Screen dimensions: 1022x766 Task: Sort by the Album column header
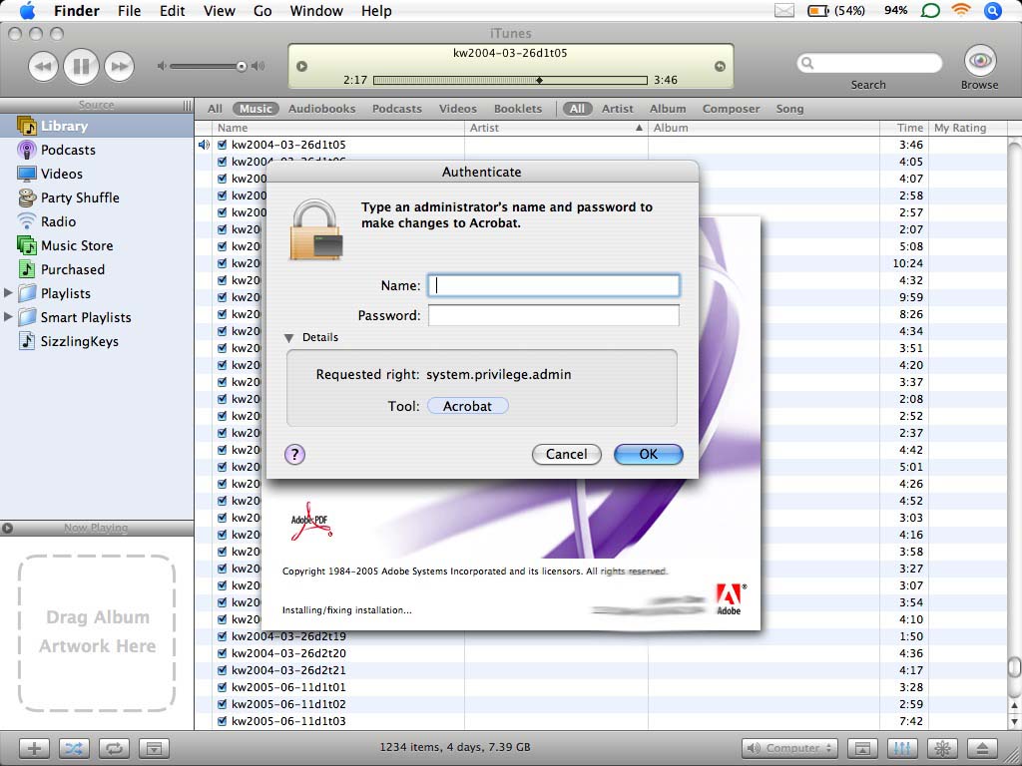click(x=764, y=128)
